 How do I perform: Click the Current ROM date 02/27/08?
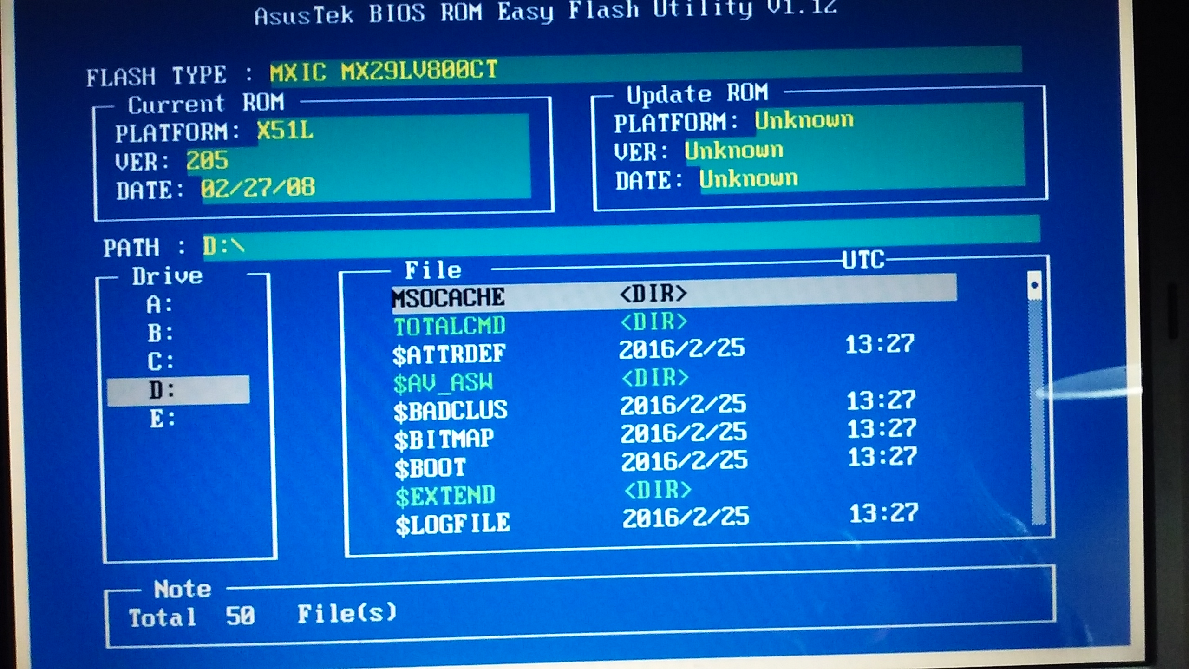258,188
